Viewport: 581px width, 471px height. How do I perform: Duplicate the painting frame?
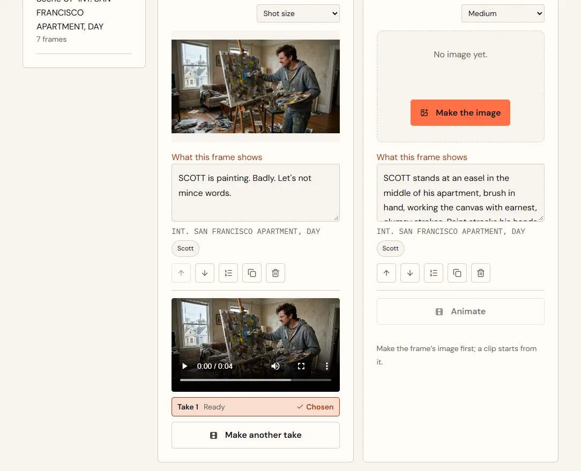point(252,273)
